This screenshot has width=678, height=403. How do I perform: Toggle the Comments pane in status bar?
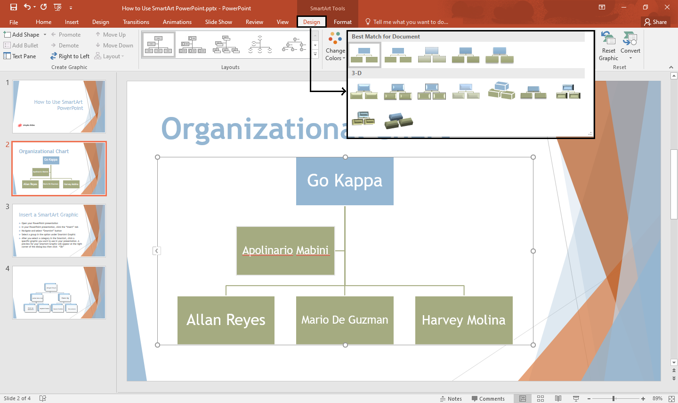click(488, 398)
